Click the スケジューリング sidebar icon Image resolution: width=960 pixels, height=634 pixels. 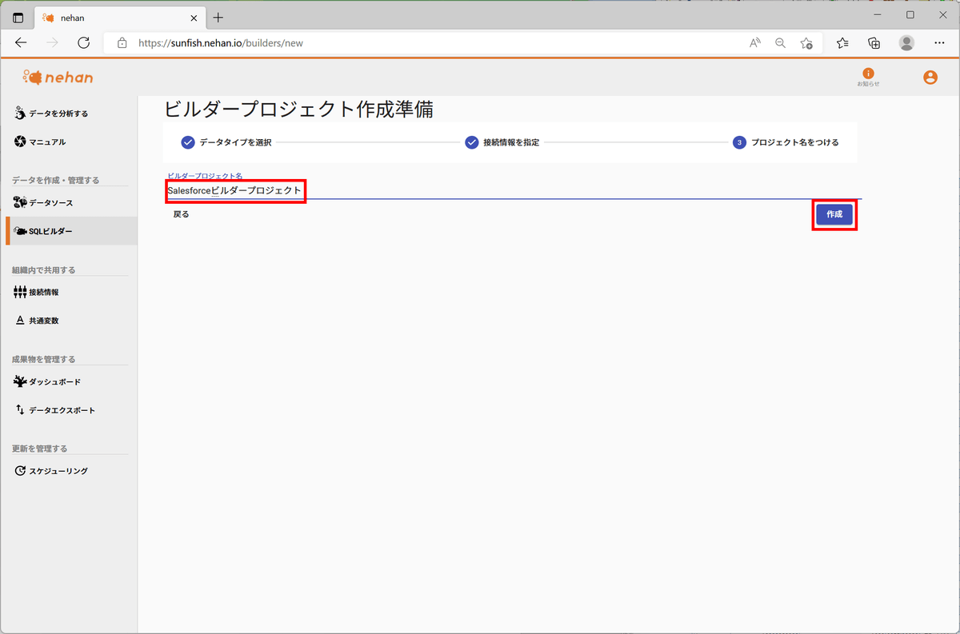20,471
